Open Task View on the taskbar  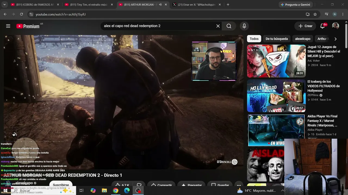pyautogui.click(x=81, y=191)
